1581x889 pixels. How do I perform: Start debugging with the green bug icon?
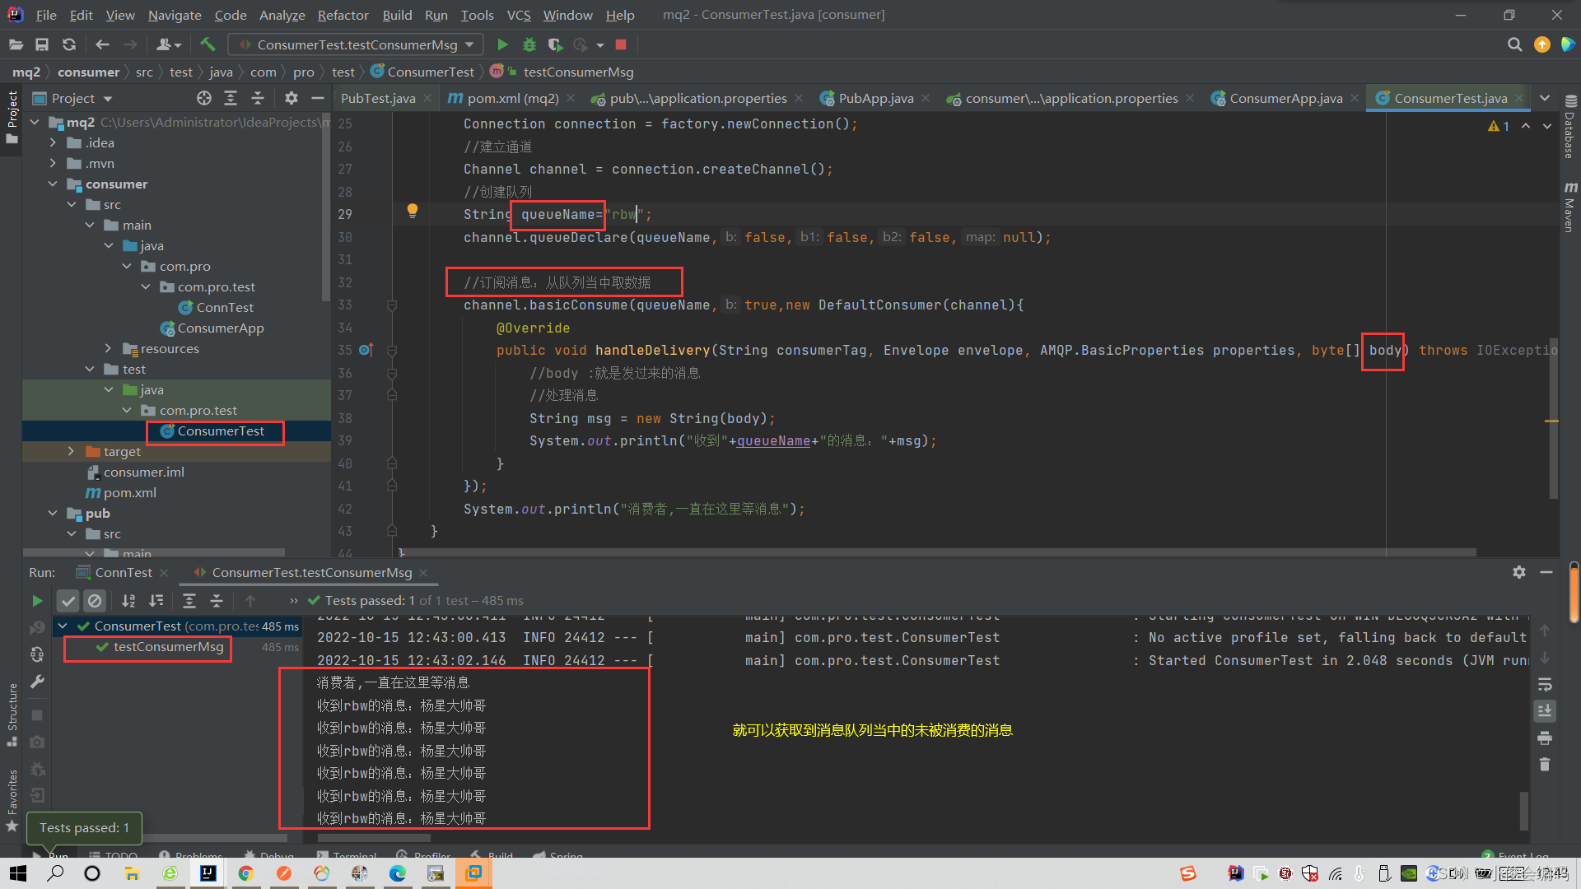point(529,44)
